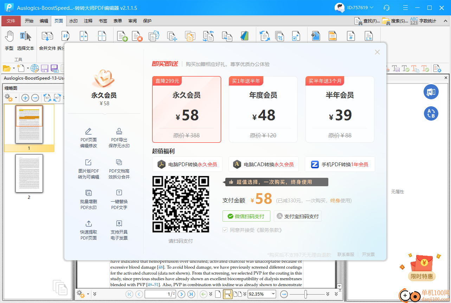Image resolution: width=451 pixels, height=303 pixels.
Task: Click the 联系客服 link
Action: [346, 255]
